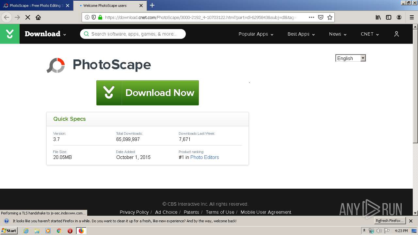
Task: Click the Quick Specs heading
Action: coord(70,119)
